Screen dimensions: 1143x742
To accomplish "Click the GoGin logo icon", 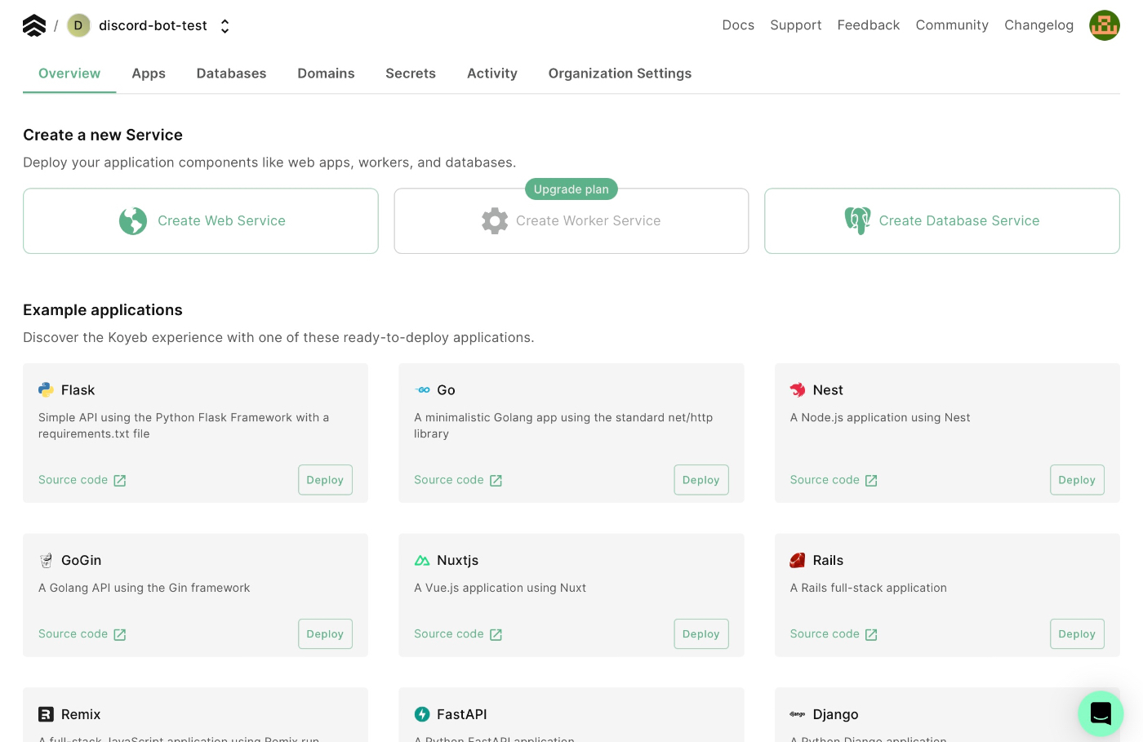I will (x=46, y=561).
